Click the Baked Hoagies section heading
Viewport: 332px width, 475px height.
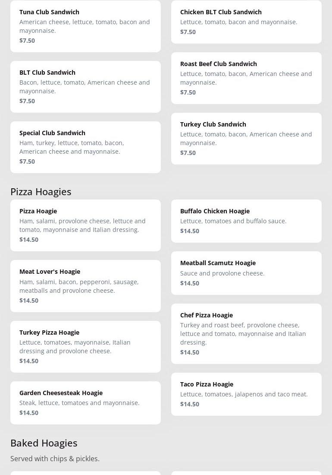pyautogui.click(x=44, y=443)
